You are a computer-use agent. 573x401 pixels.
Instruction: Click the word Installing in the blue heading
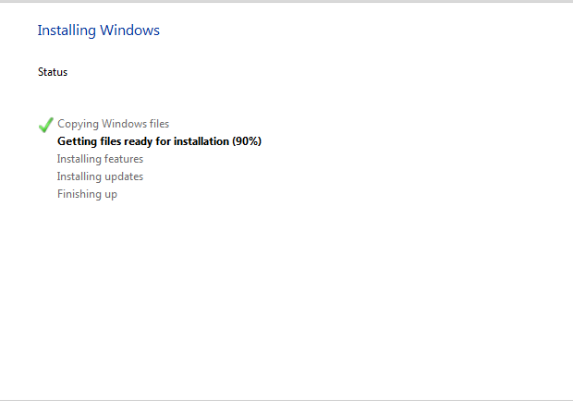[67, 30]
